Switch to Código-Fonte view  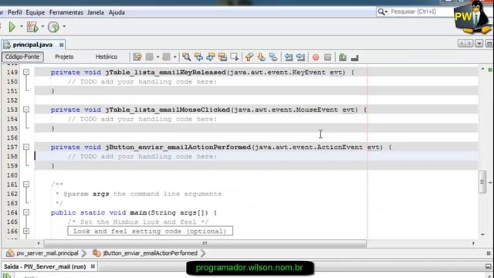tap(22, 56)
